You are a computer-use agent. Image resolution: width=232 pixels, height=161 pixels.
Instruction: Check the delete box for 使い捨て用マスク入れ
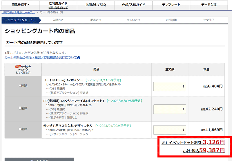(x=20, y=129)
